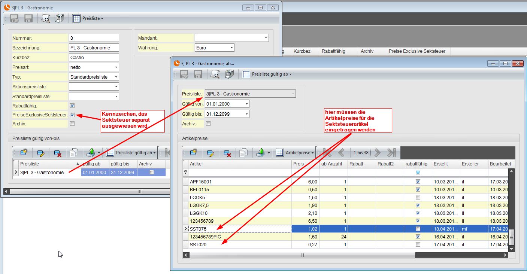Open the Währung dropdown showing Euro
This screenshot has width=527, height=274.
pyautogui.click(x=232, y=48)
